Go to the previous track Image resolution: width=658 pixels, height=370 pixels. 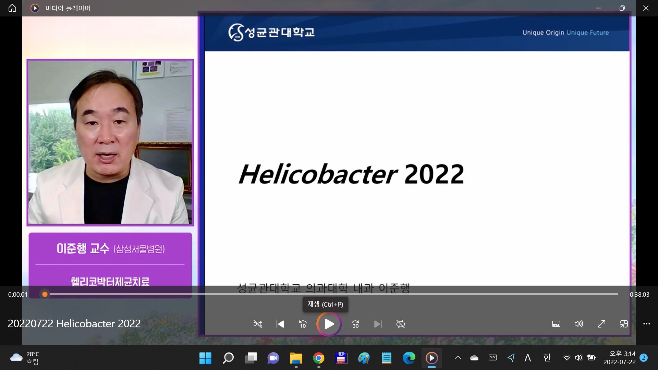tap(280, 324)
